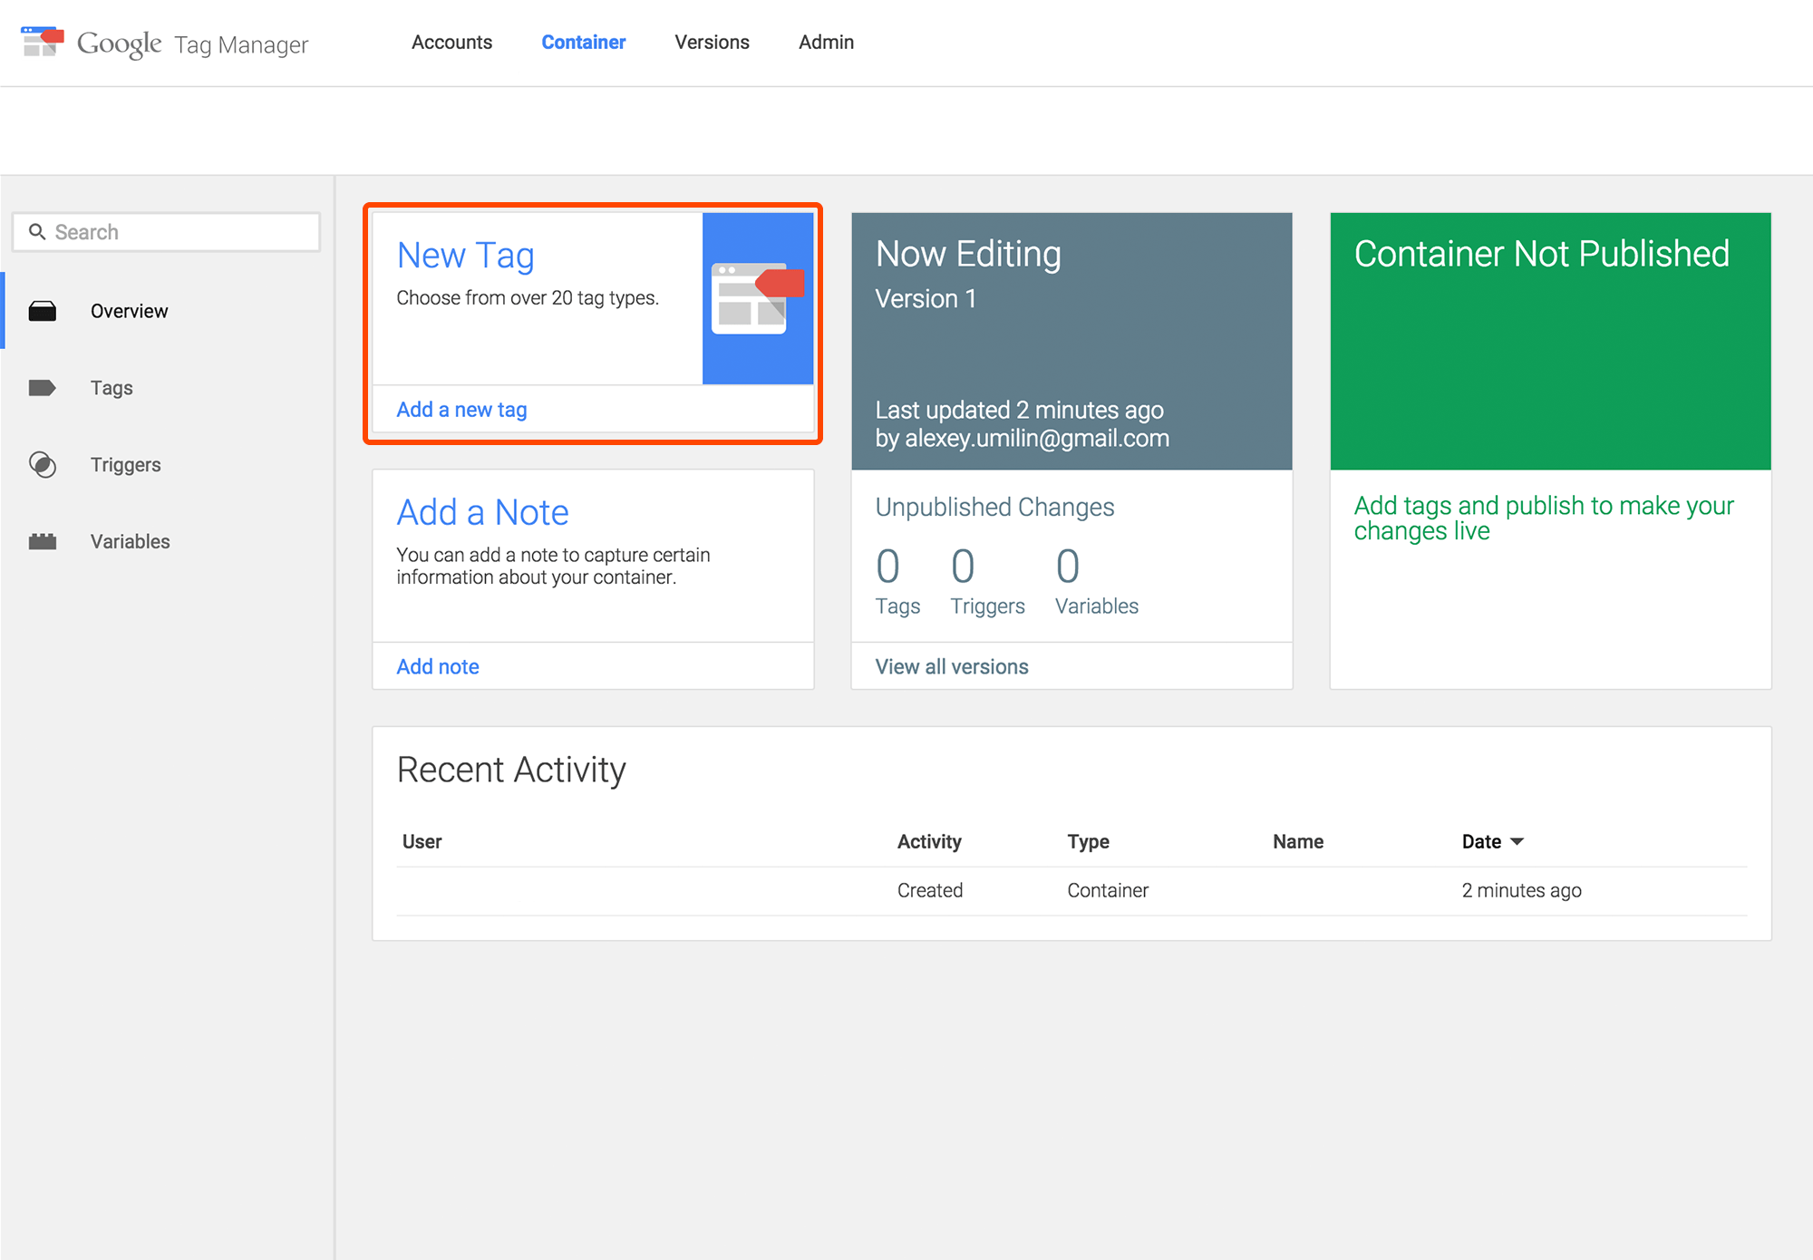The image size is (1813, 1260).
Task: Select the Created Container activity row
Action: pos(1070,891)
